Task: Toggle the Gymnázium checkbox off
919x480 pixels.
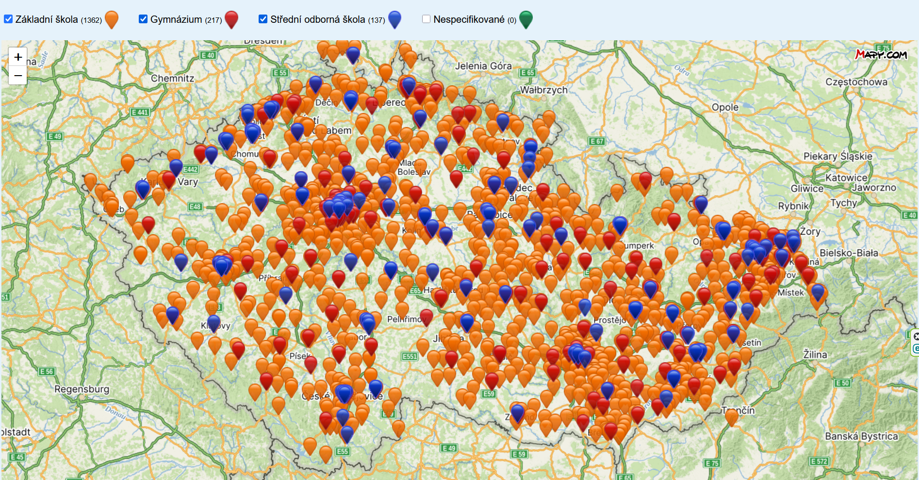Action: [143, 19]
